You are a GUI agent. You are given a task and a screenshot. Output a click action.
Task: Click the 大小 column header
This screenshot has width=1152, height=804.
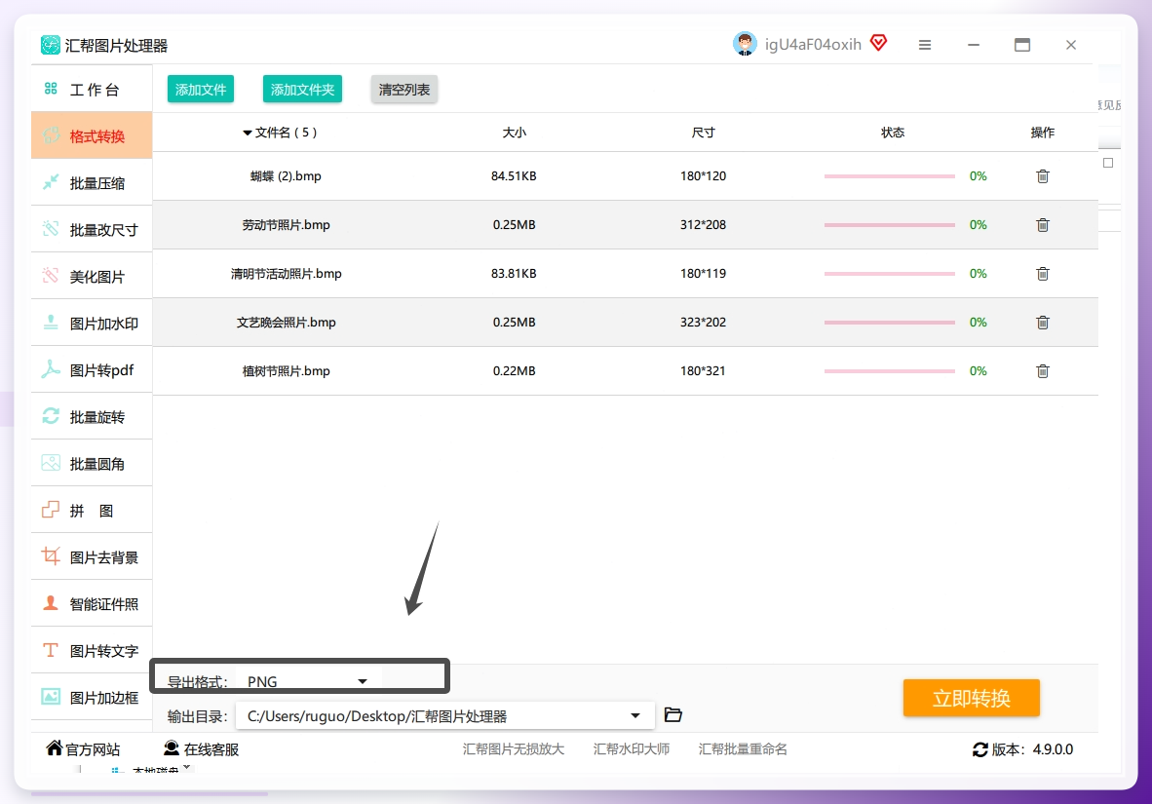514,133
